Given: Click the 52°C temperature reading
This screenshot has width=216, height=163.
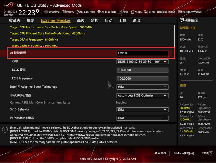Looking at the screenshot, I should tap(200, 39).
